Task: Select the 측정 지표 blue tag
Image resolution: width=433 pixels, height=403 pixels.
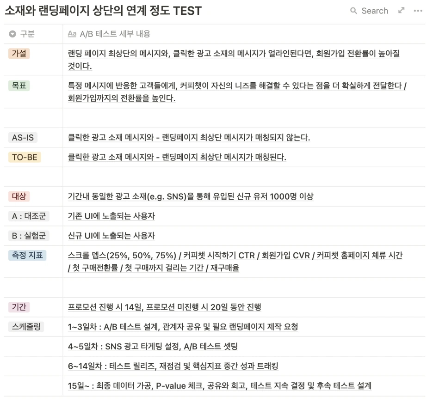Action: coord(27,255)
